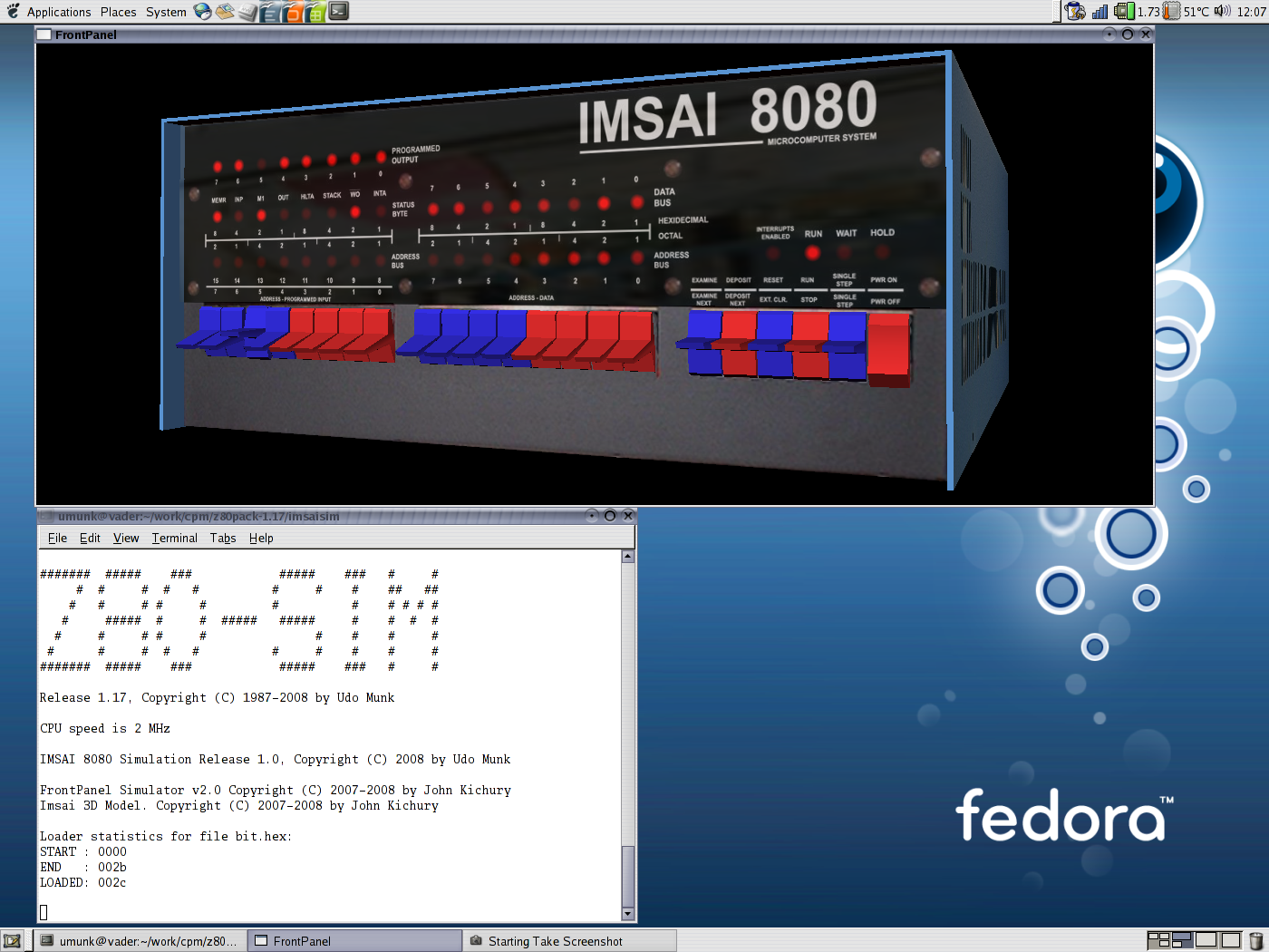The image size is (1269, 952).
Task: Launch the terminal emulator panel icon
Action: point(337,12)
